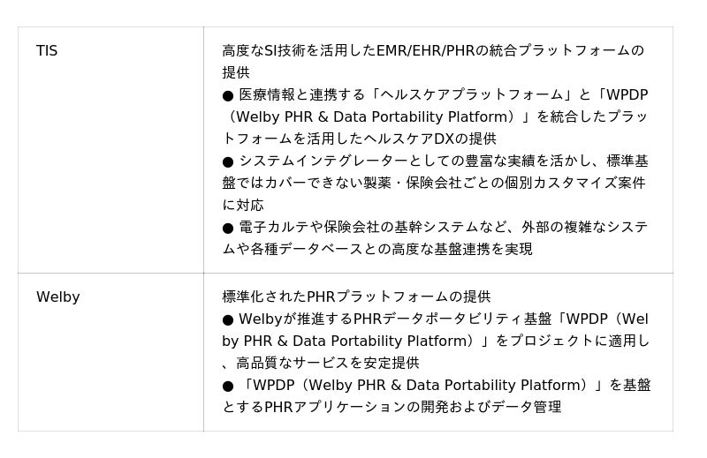Screen dimensions: 707x458
Task: Click the heading about EMR/EHR/PHR統合プラットフォーム
Action: pos(432,51)
